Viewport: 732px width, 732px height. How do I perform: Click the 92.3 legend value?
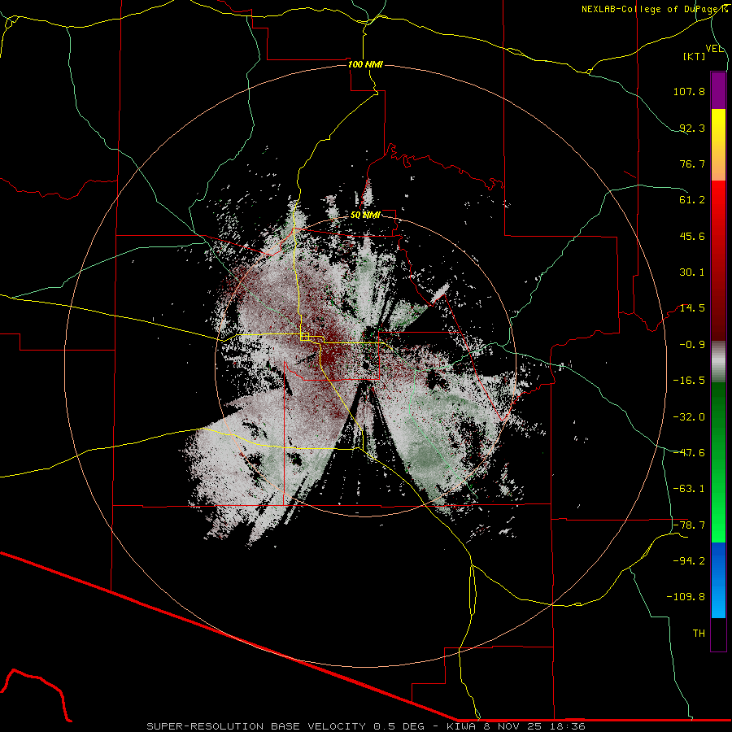[692, 128]
